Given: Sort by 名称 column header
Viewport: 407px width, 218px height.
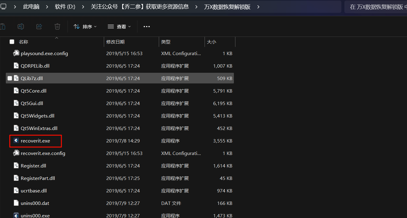Looking at the screenshot, I should pos(24,42).
